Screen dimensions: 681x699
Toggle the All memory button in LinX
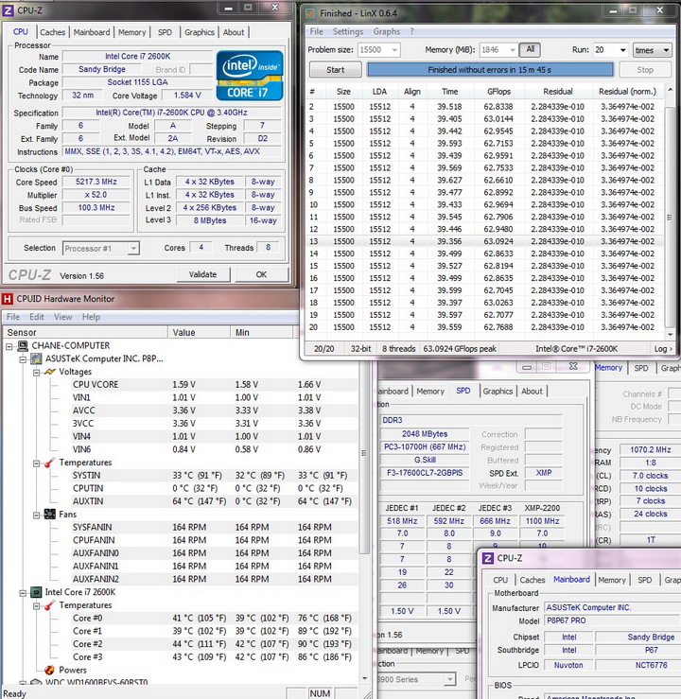pyautogui.click(x=530, y=49)
